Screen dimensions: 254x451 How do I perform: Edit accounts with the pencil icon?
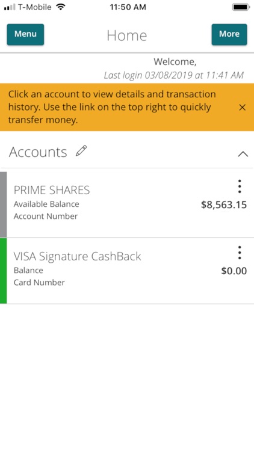point(81,151)
